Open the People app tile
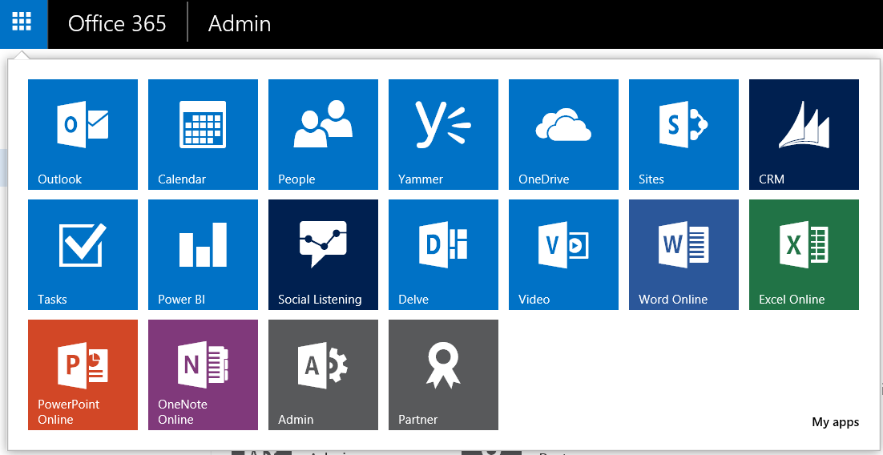 coord(323,134)
